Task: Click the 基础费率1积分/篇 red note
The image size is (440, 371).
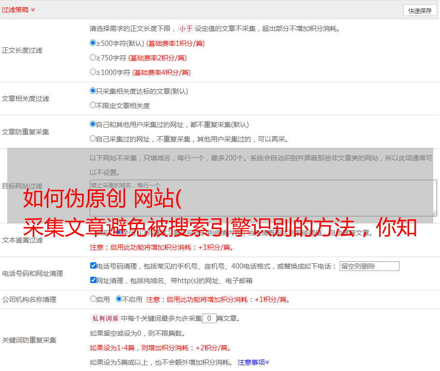Action: coord(176,43)
